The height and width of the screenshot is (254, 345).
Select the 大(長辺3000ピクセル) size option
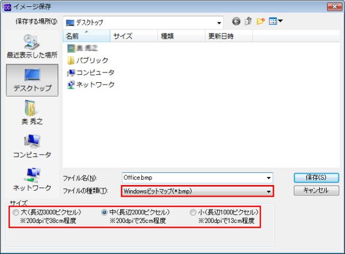coord(16,212)
